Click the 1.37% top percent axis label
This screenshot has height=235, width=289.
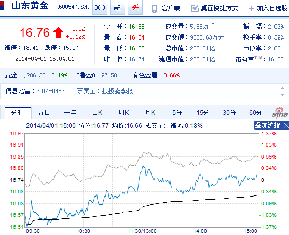pos(269,134)
